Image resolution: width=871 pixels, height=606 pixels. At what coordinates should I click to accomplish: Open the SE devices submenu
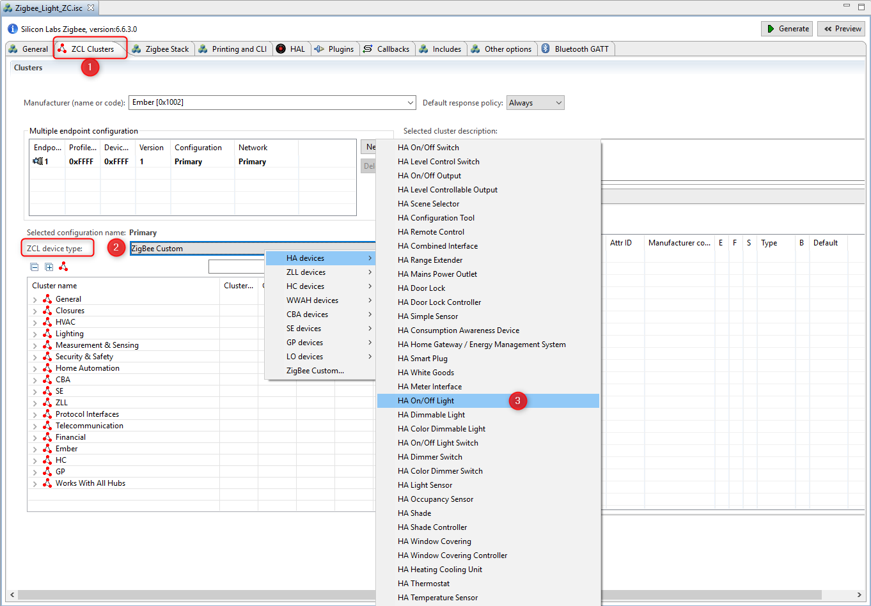[320, 329]
